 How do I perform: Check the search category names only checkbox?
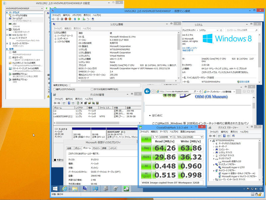click(92, 89)
